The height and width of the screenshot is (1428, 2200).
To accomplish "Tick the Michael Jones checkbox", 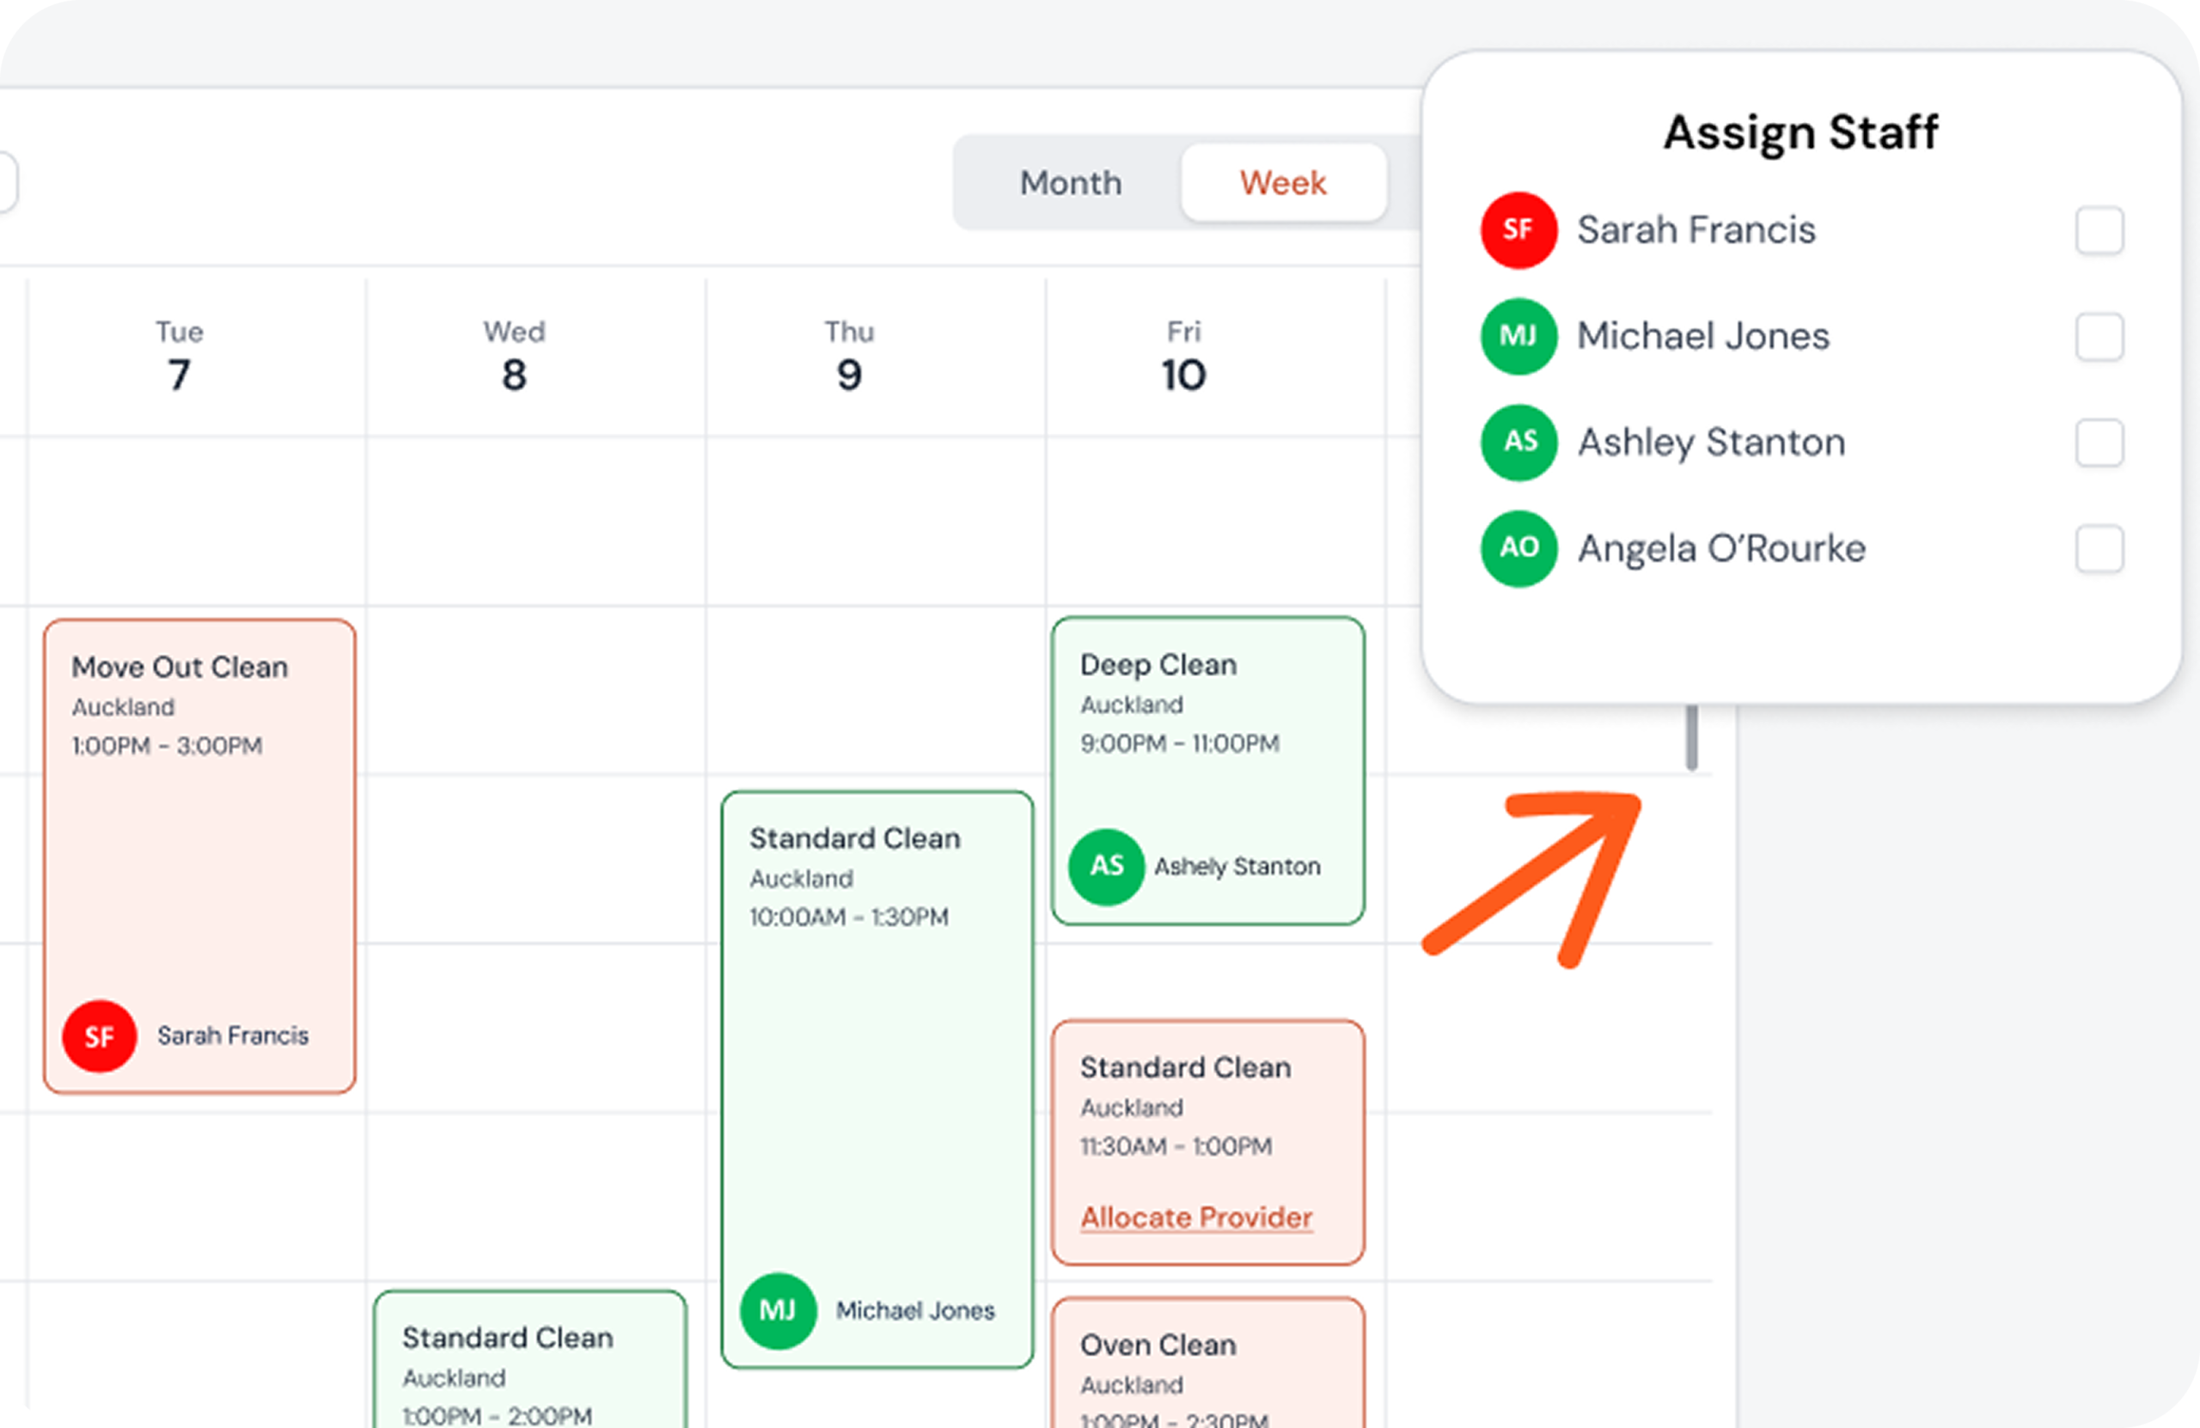I will [2099, 337].
